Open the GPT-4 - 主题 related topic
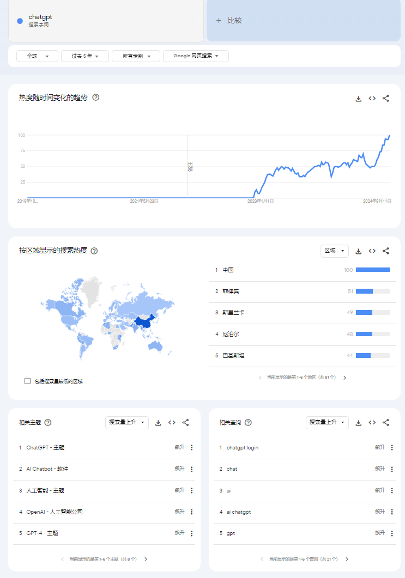Image resolution: width=405 pixels, height=578 pixels. tap(42, 533)
